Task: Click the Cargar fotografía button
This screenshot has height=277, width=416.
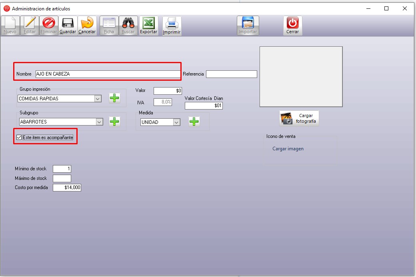Action: click(299, 118)
